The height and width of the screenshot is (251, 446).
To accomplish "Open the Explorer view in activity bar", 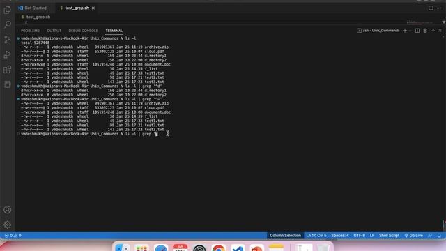I will [x=8, y=10].
